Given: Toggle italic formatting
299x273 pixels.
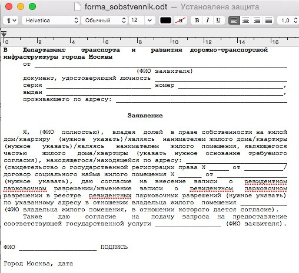Looking at the screenshot, I should [x=208, y=21].
